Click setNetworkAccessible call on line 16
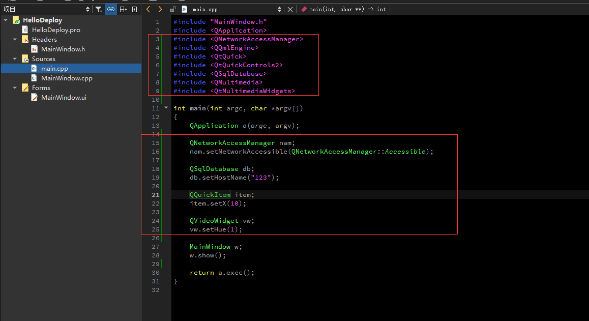 coord(246,152)
